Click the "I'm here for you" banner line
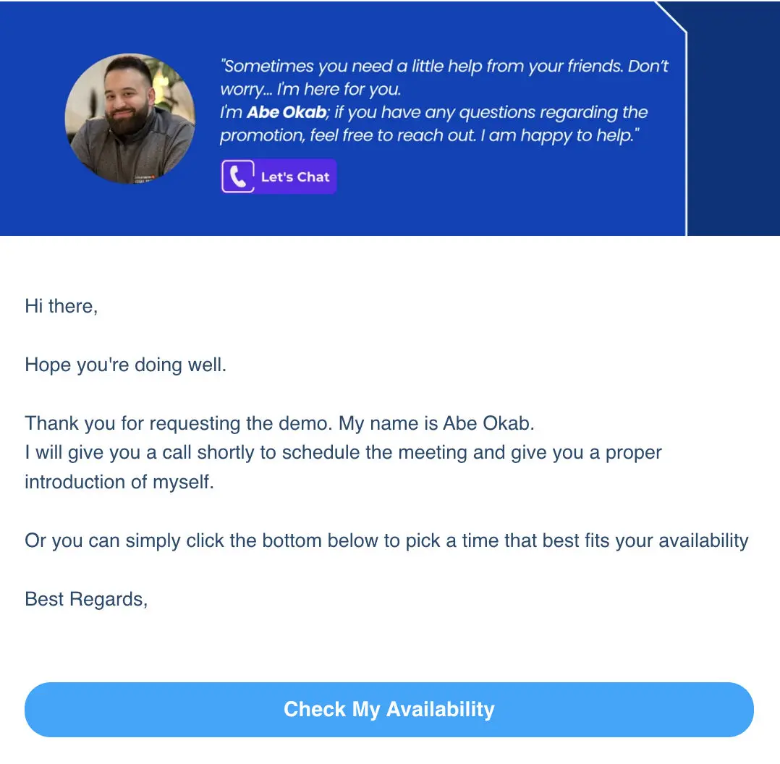Screen dimensions: 780x764 [310, 90]
